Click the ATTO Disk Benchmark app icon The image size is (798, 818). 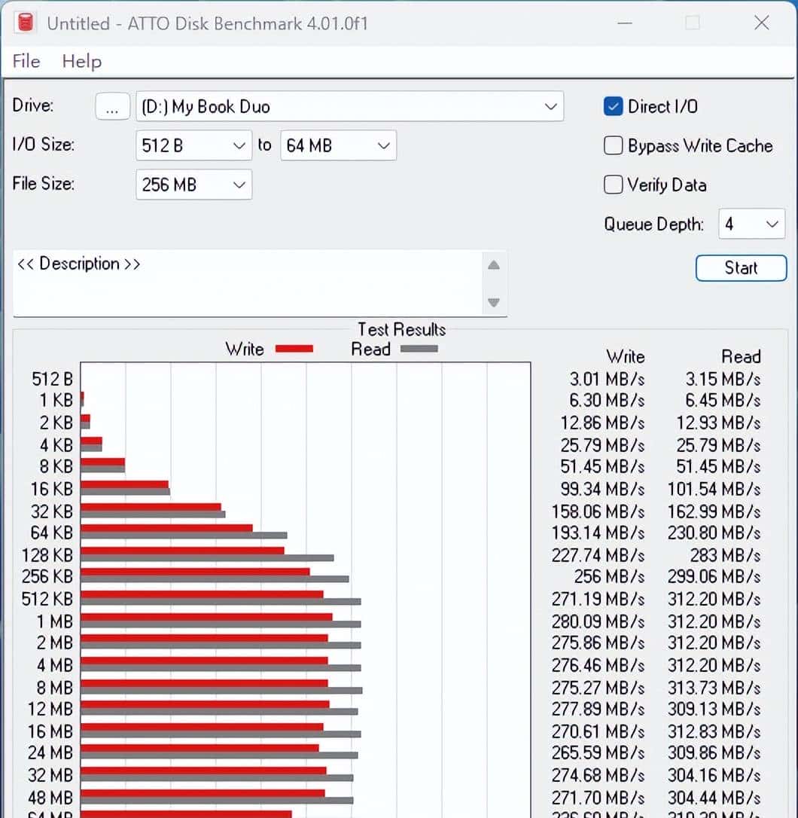[26, 23]
